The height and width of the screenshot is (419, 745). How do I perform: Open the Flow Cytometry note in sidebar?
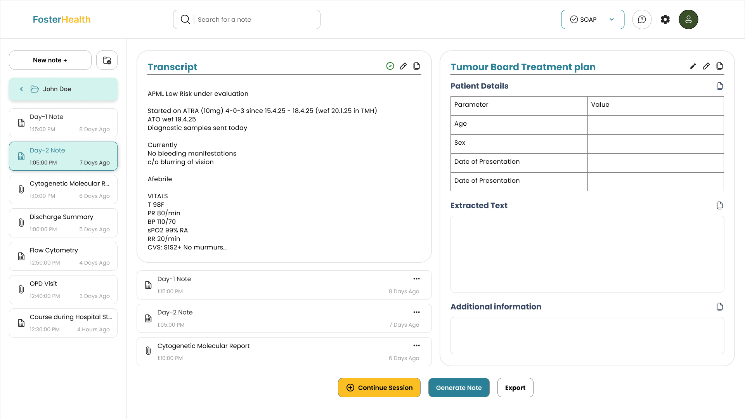pos(63,256)
